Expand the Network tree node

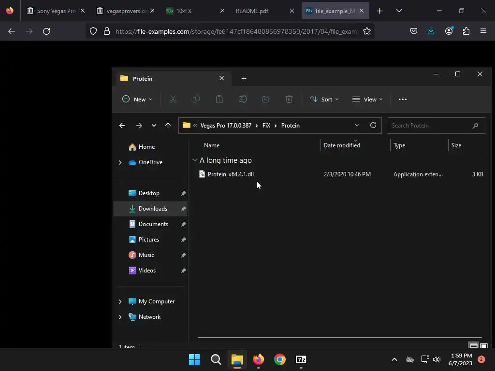(120, 317)
